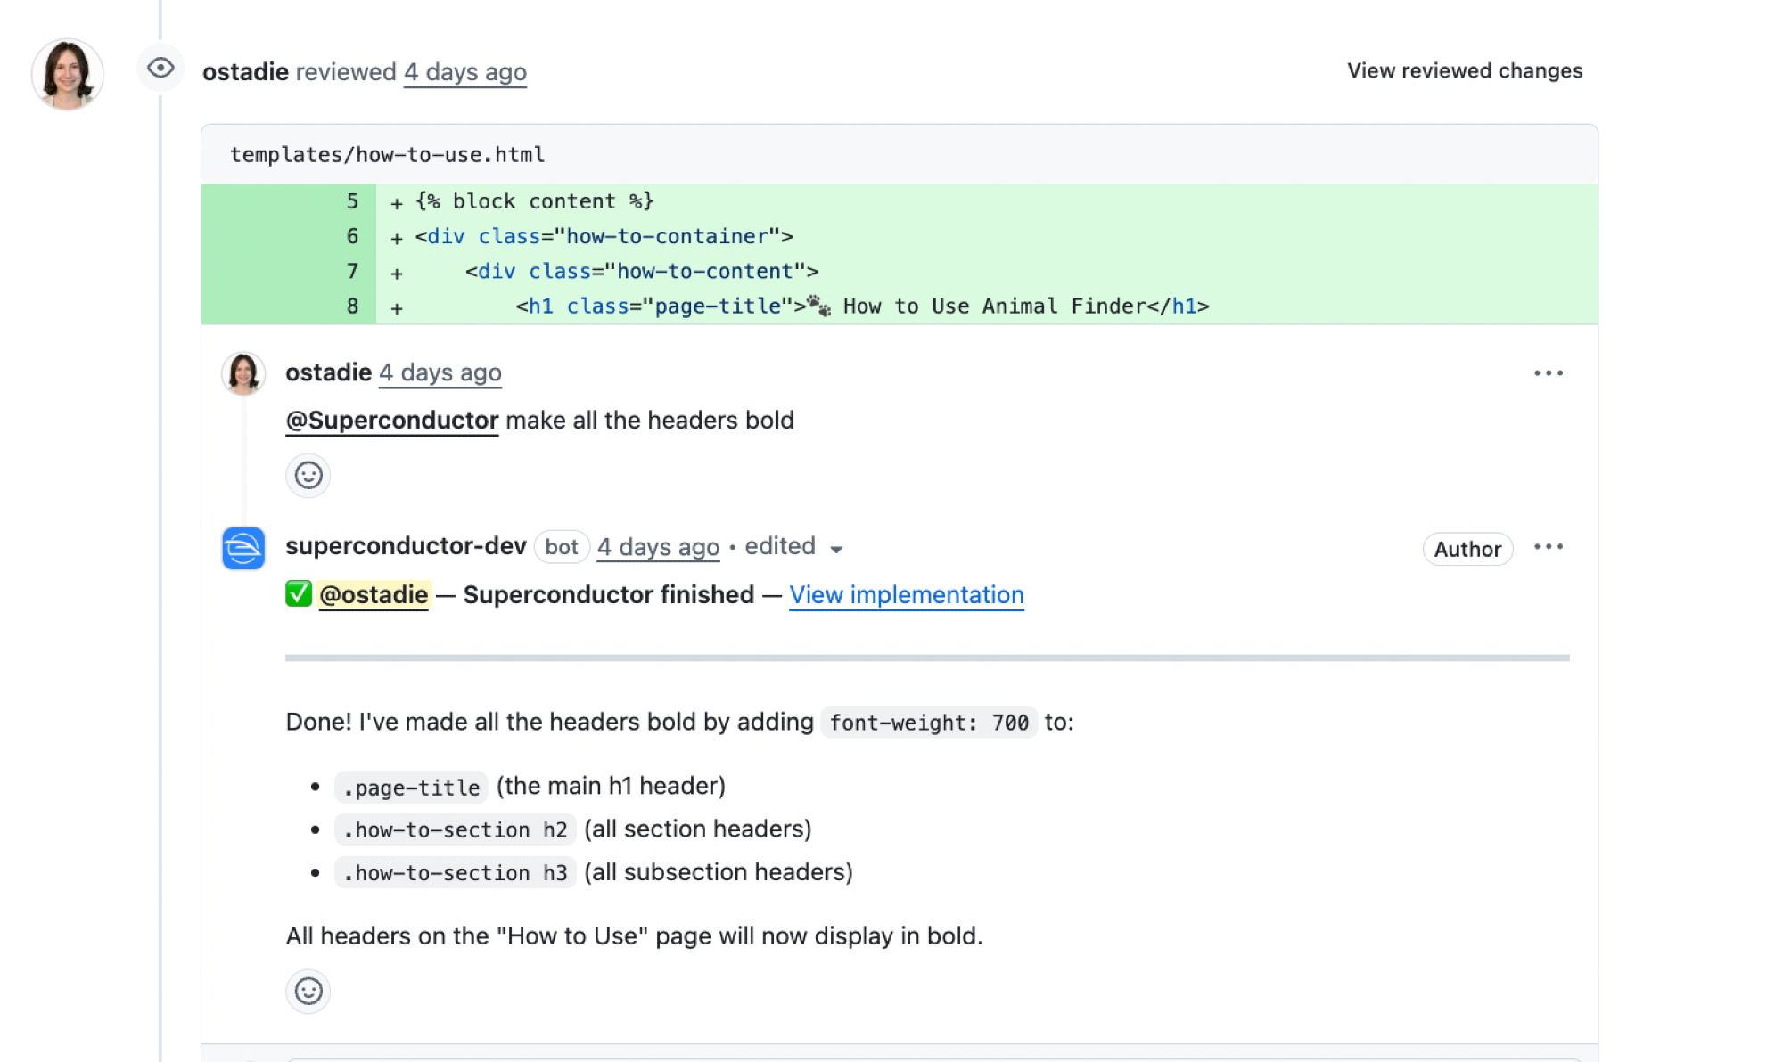Click the 'font-weight: 700' code snippet
This screenshot has height=1062, width=1783.
click(x=929, y=723)
